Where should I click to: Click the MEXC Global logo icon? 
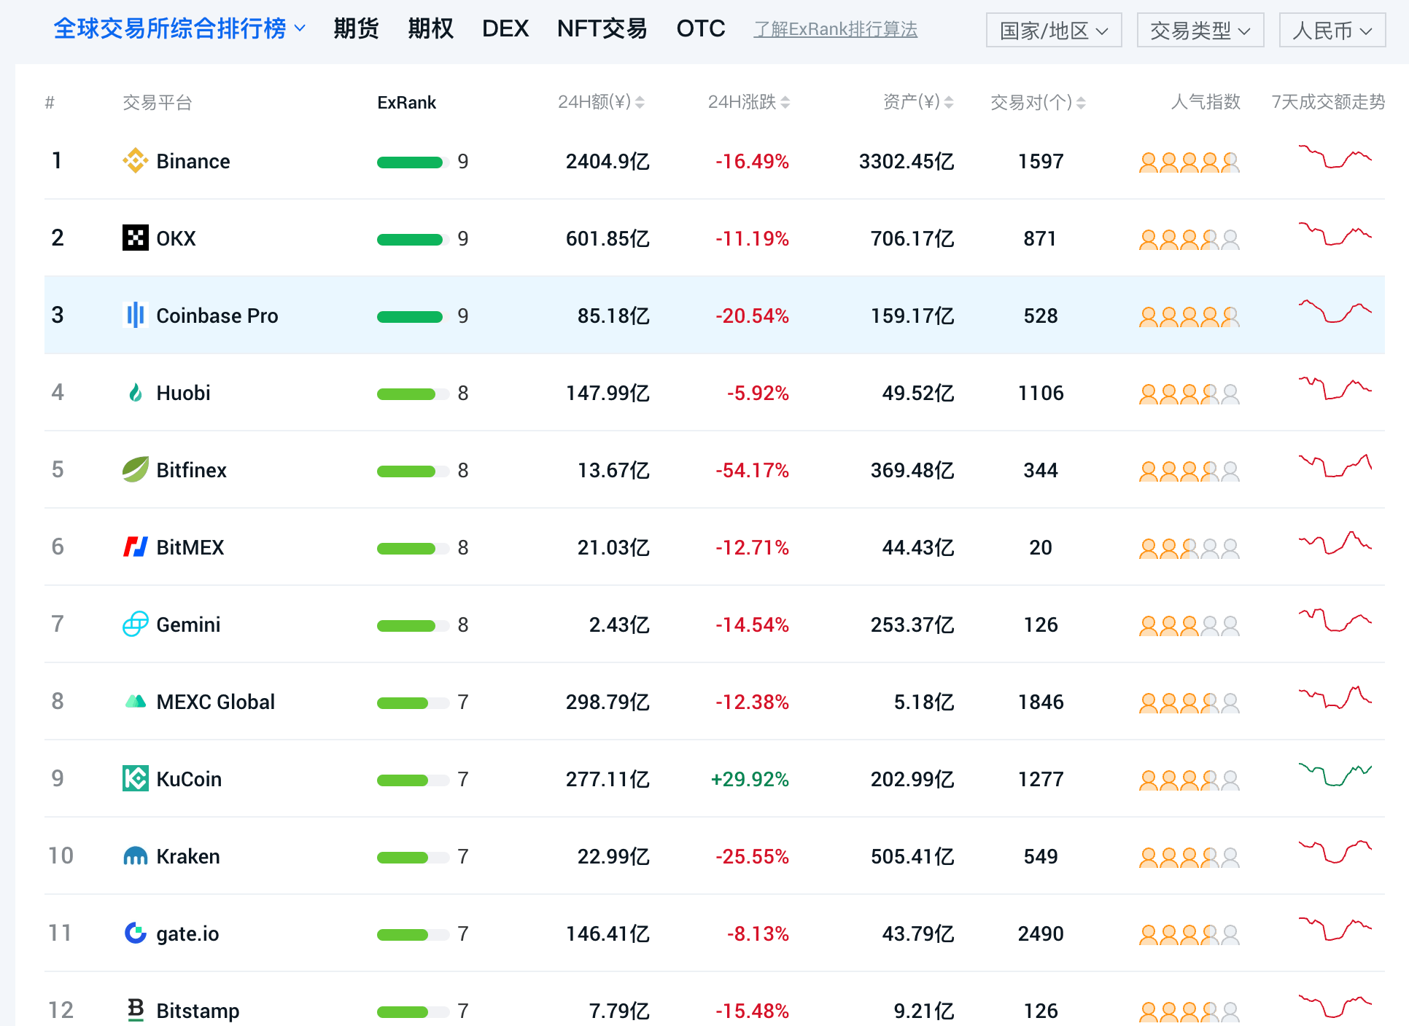click(x=136, y=702)
